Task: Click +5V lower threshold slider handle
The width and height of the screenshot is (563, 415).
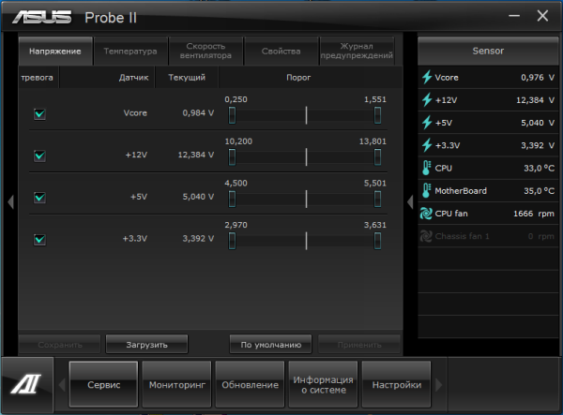Action: 233,199
